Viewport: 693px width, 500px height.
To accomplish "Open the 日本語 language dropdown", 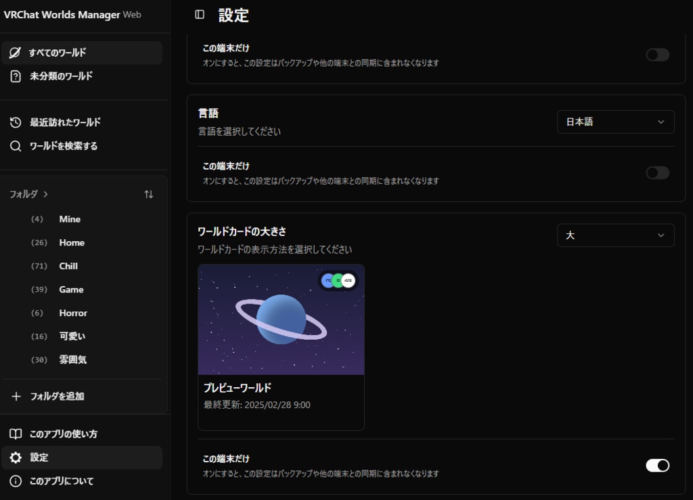I will point(616,122).
